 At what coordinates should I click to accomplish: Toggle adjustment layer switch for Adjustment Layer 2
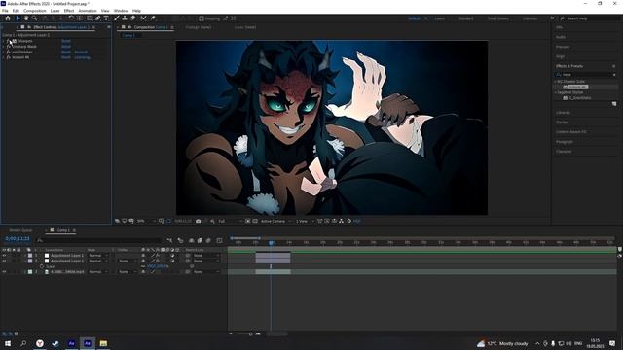(172, 256)
